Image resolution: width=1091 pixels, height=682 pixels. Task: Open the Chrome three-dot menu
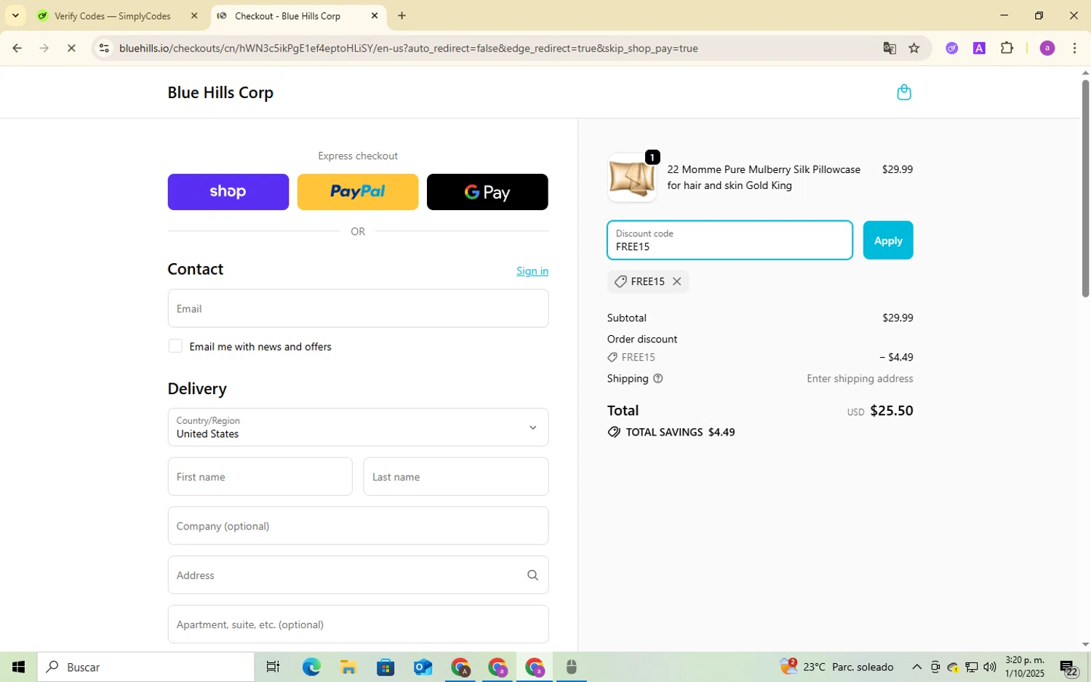point(1074,48)
